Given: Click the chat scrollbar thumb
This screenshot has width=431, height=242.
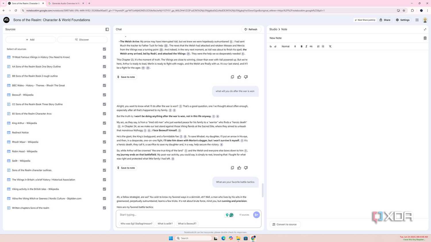Looking at the screenshot, I should click(262, 190).
